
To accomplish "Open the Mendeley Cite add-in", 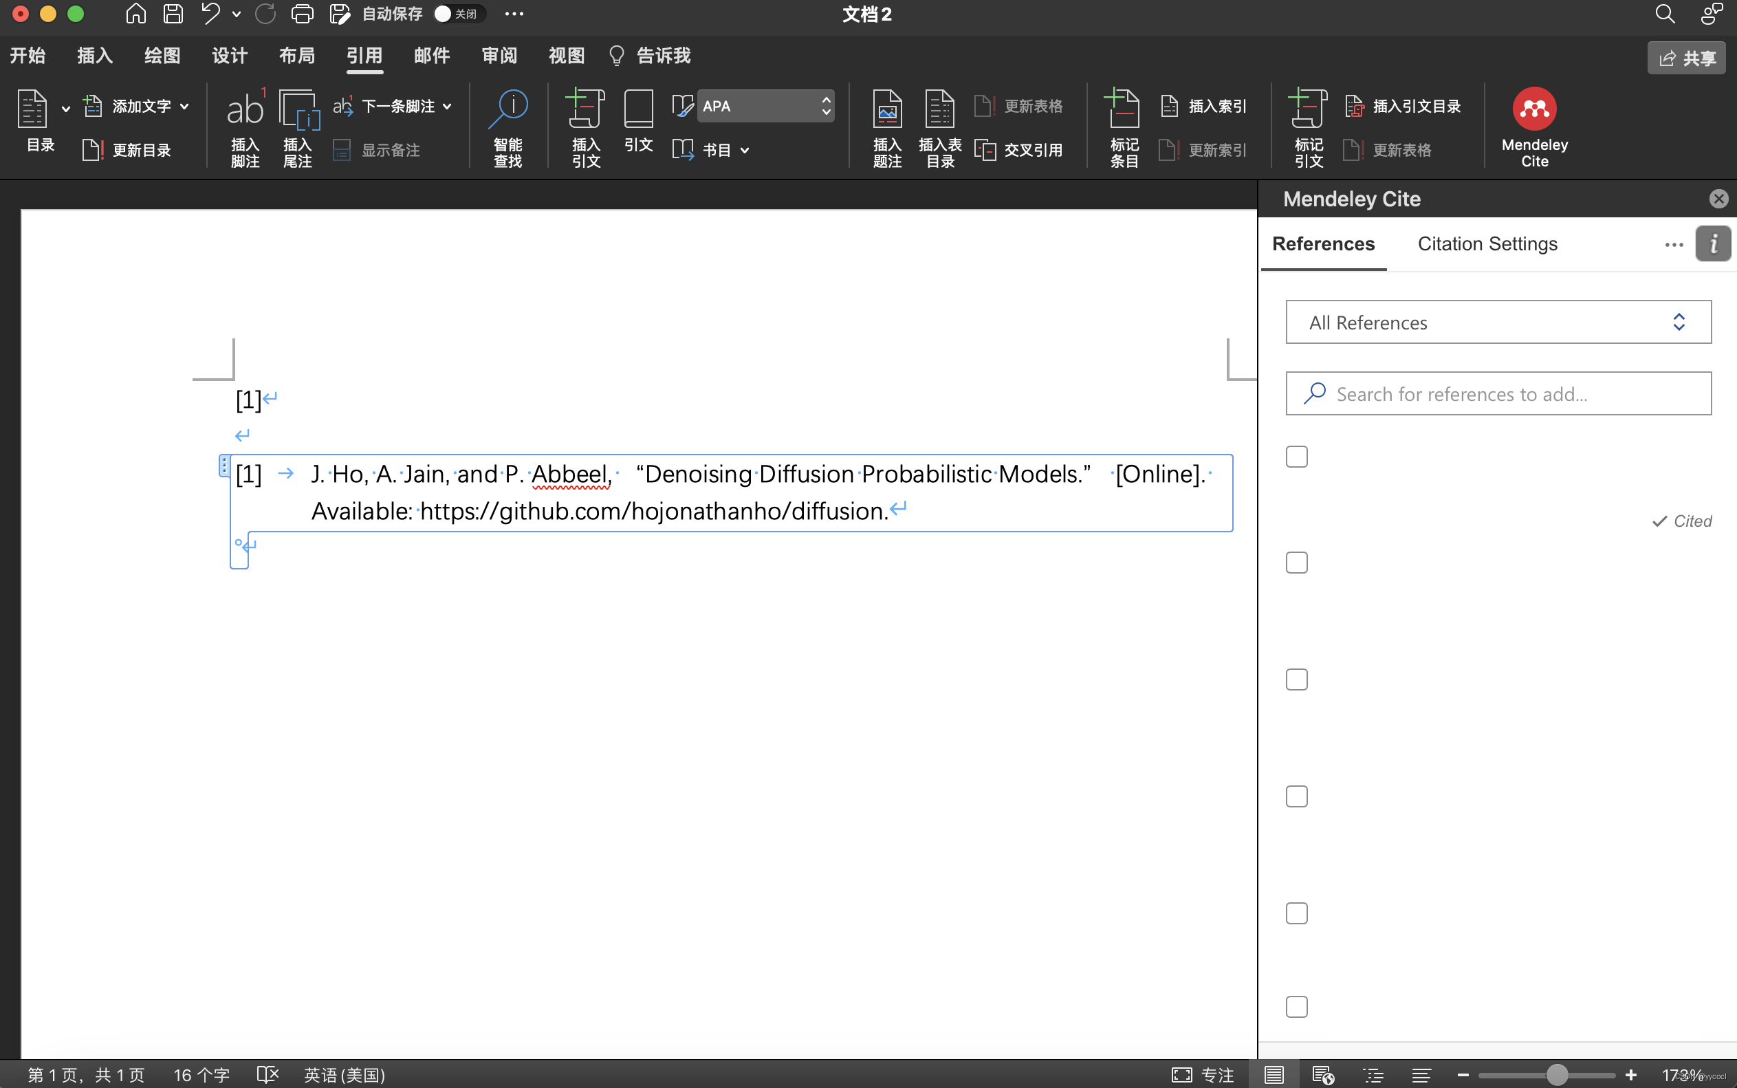I will click(1534, 127).
